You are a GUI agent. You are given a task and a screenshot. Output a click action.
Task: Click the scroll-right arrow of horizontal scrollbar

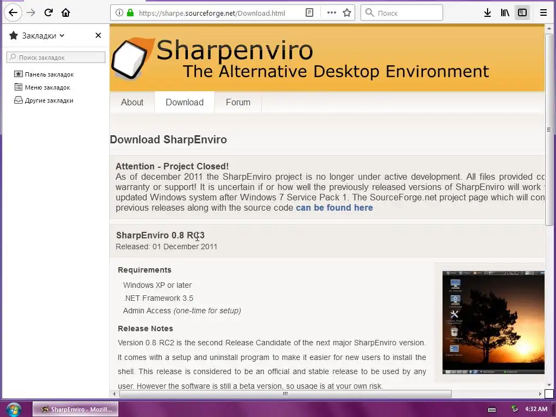(540, 394)
